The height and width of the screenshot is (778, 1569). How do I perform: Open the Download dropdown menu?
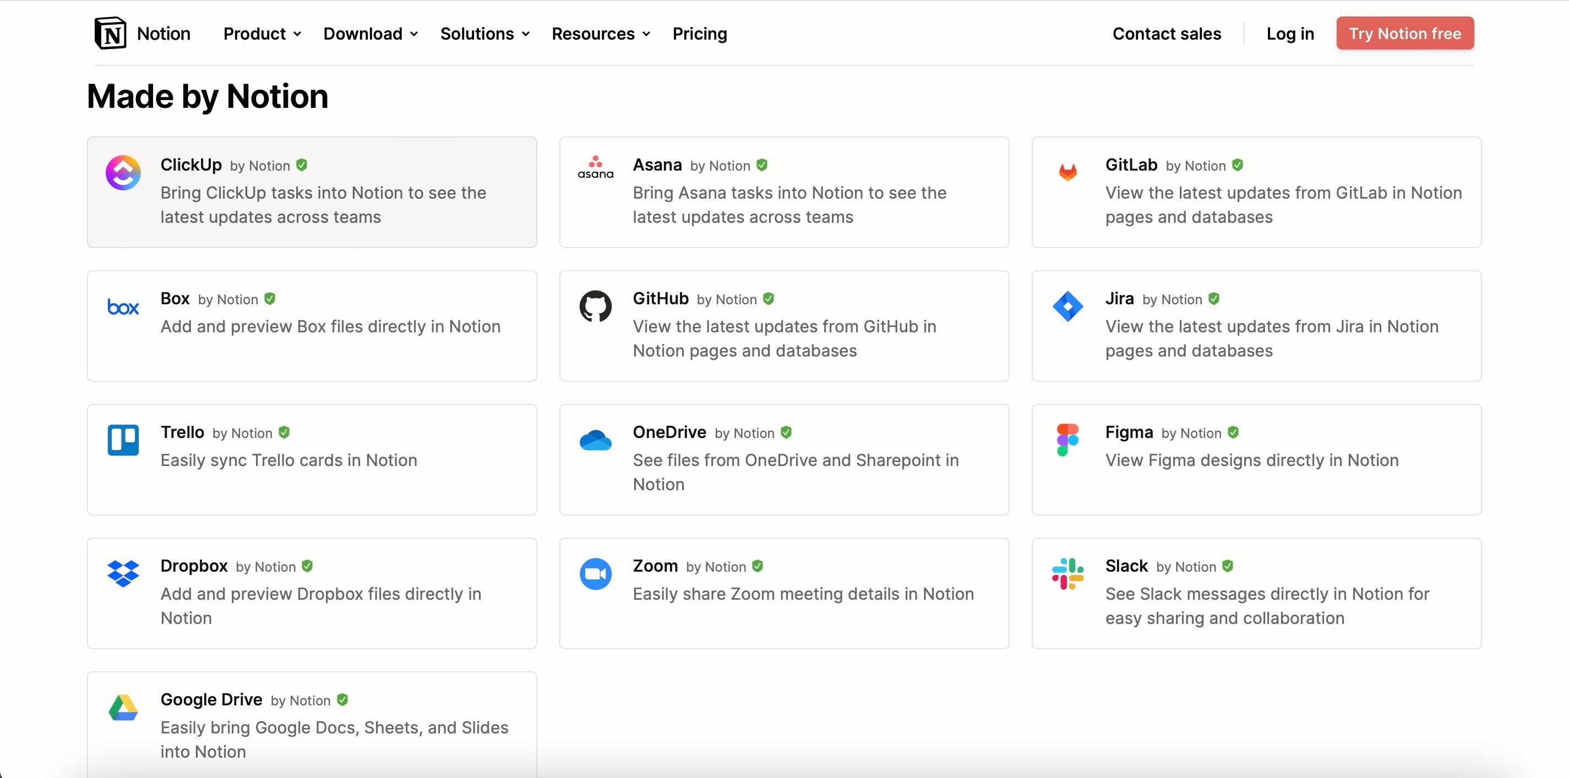coord(371,34)
